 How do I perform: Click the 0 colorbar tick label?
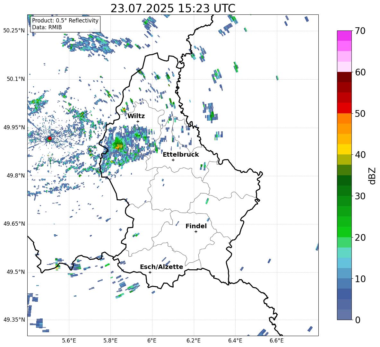click(358, 320)
